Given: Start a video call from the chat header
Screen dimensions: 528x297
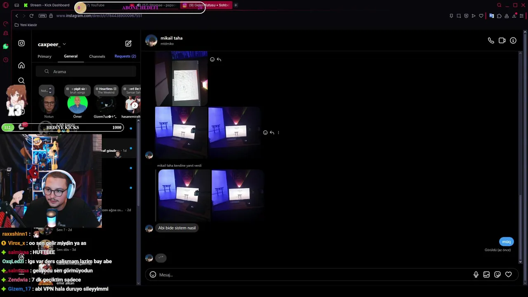Looking at the screenshot, I should pyautogui.click(x=502, y=40).
